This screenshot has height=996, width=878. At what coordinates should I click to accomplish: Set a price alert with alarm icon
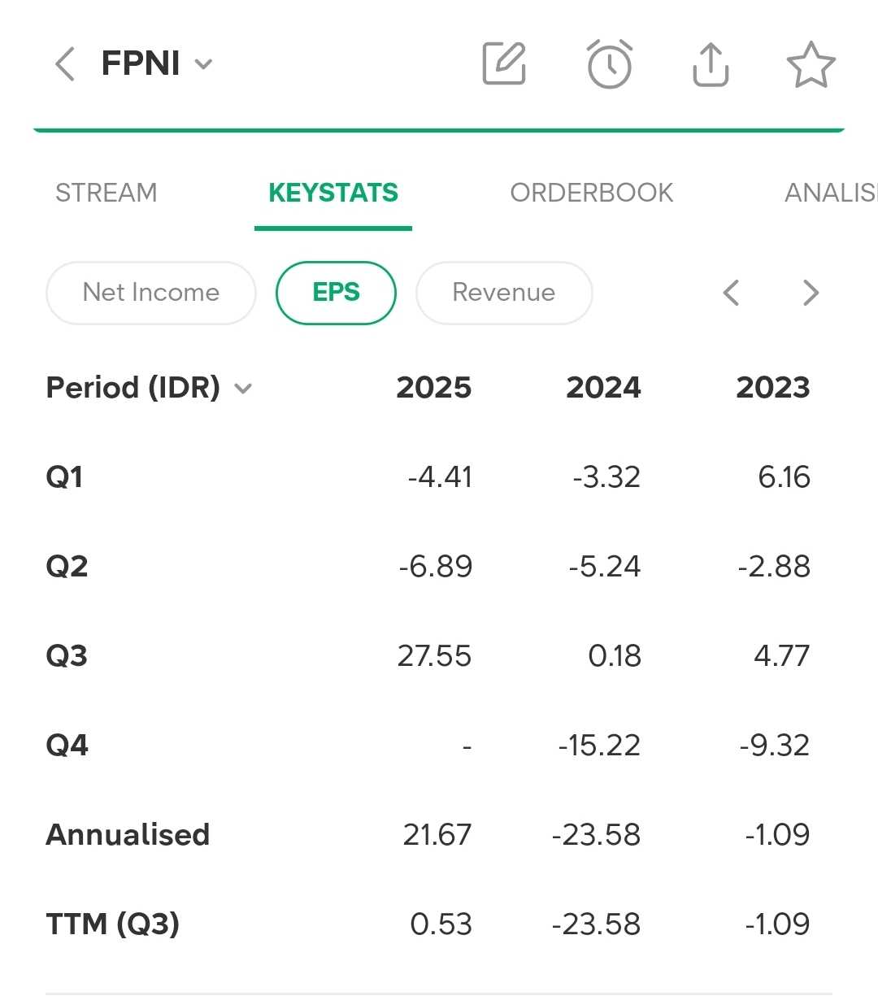(609, 63)
